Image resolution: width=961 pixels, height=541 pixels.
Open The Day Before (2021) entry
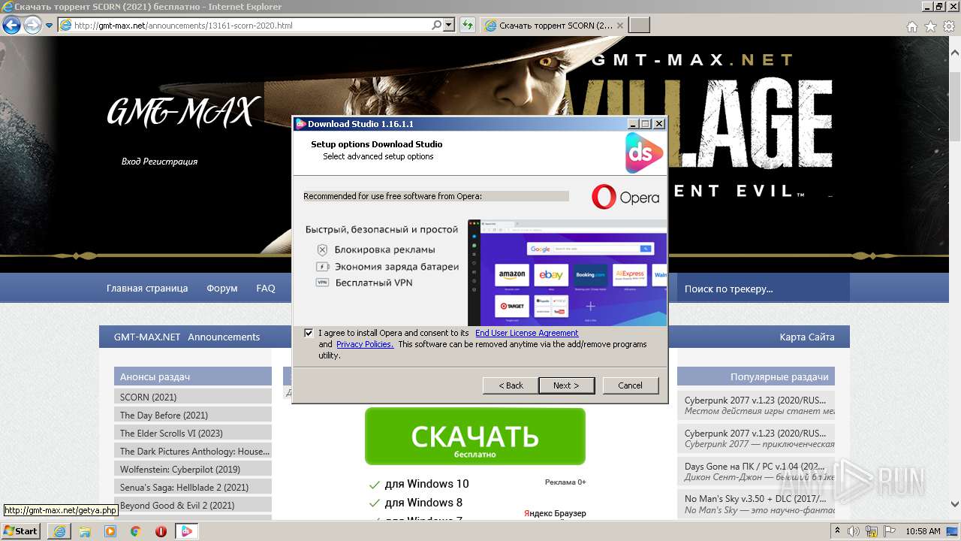(193, 415)
